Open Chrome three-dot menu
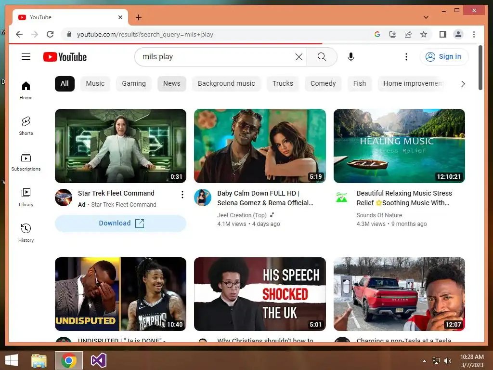Viewport: 493px width, 370px height. (x=474, y=34)
